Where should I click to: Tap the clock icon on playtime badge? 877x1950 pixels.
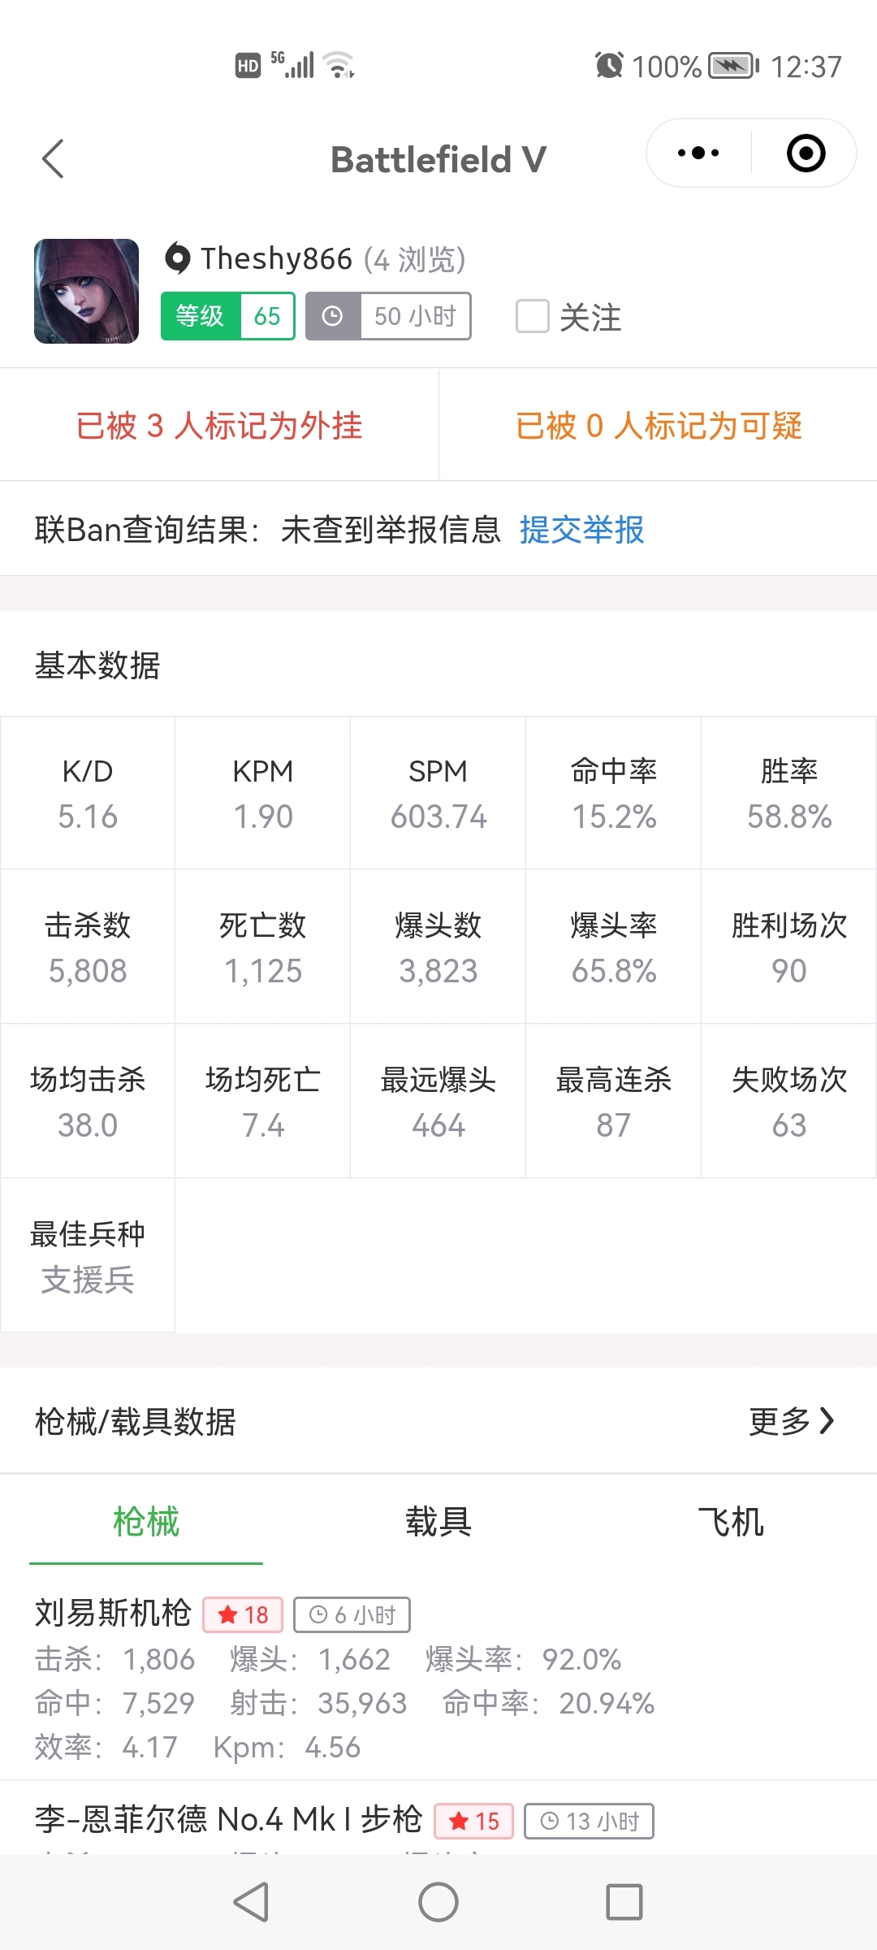333,316
